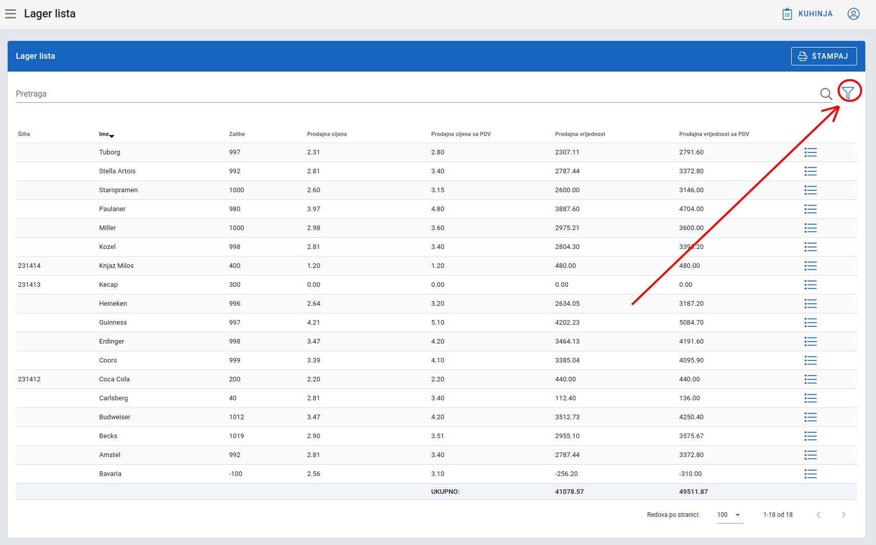Click Coors sale price 3.39
876x545 pixels.
click(x=314, y=360)
